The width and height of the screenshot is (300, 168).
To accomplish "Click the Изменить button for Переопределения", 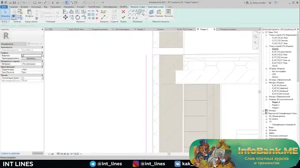I will coord(31,58).
